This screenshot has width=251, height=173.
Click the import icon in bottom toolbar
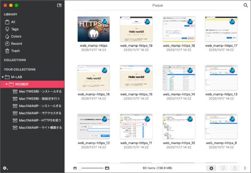(x=223, y=168)
